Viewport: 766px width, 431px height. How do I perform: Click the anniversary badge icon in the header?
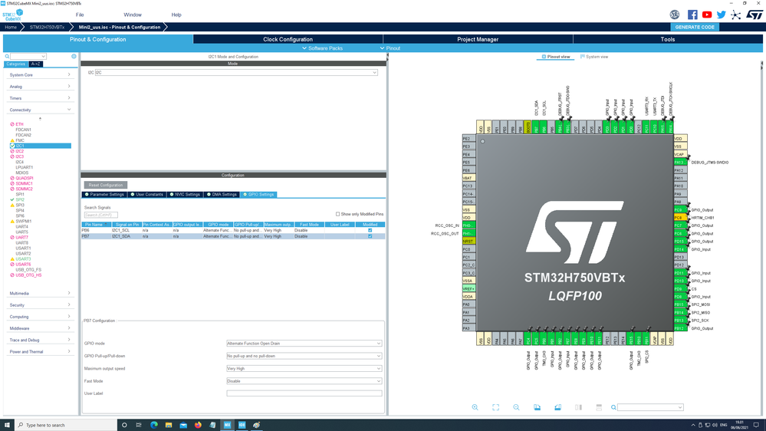click(x=675, y=15)
